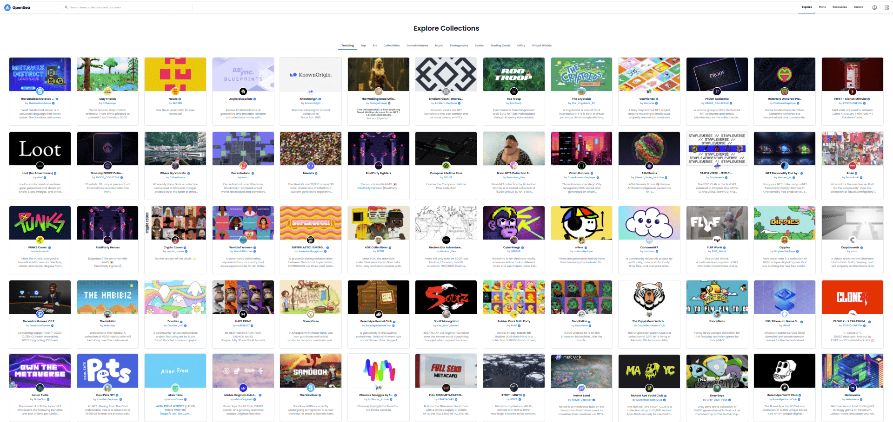Click the Dippies collection avatar
Viewport: 893px width, 422px height.
[785, 240]
